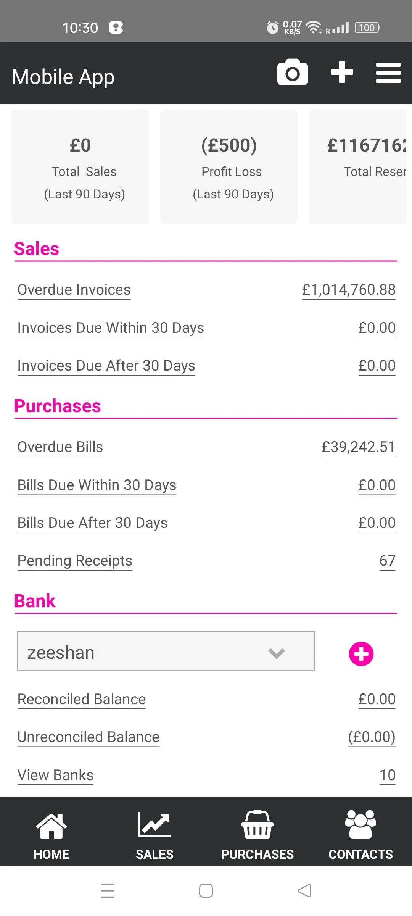Screen dimensions: 412x916
Task: Go to the Home tab icon
Action: pos(51,826)
